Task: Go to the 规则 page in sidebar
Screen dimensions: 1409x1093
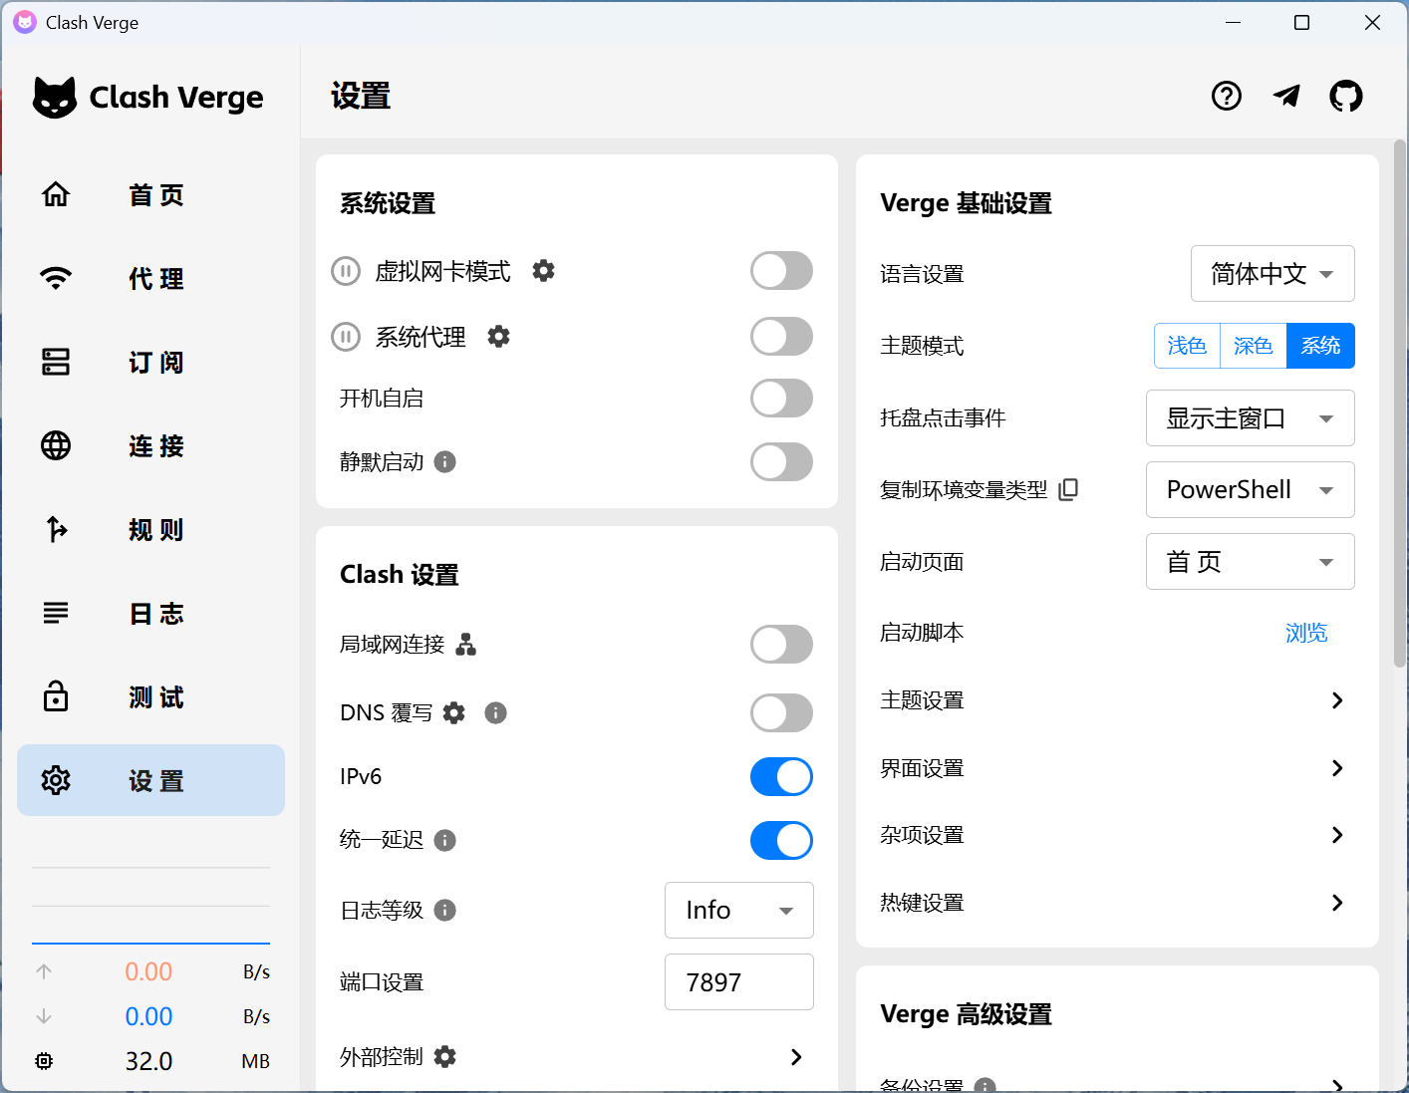Action: (151, 529)
